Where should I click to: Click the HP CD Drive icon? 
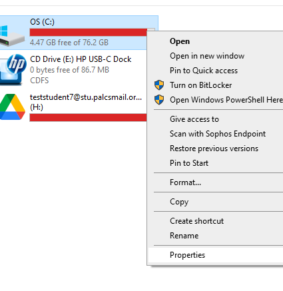(x=13, y=70)
